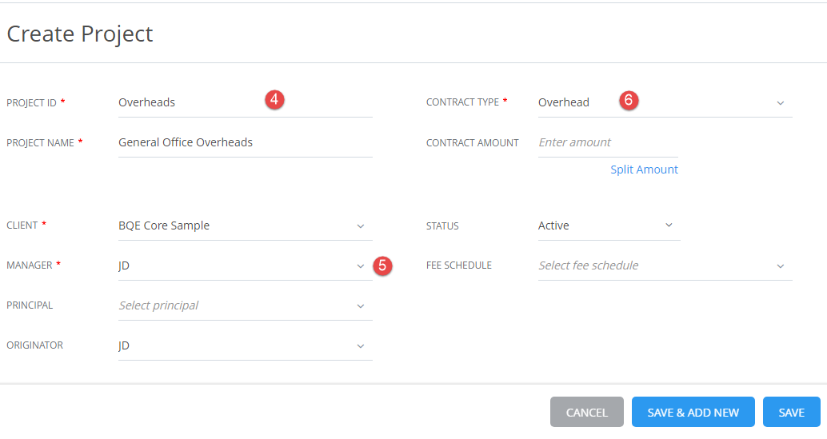Edit the Project Name field General Office Overheads
This screenshot has width=827, height=439.
(246, 142)
